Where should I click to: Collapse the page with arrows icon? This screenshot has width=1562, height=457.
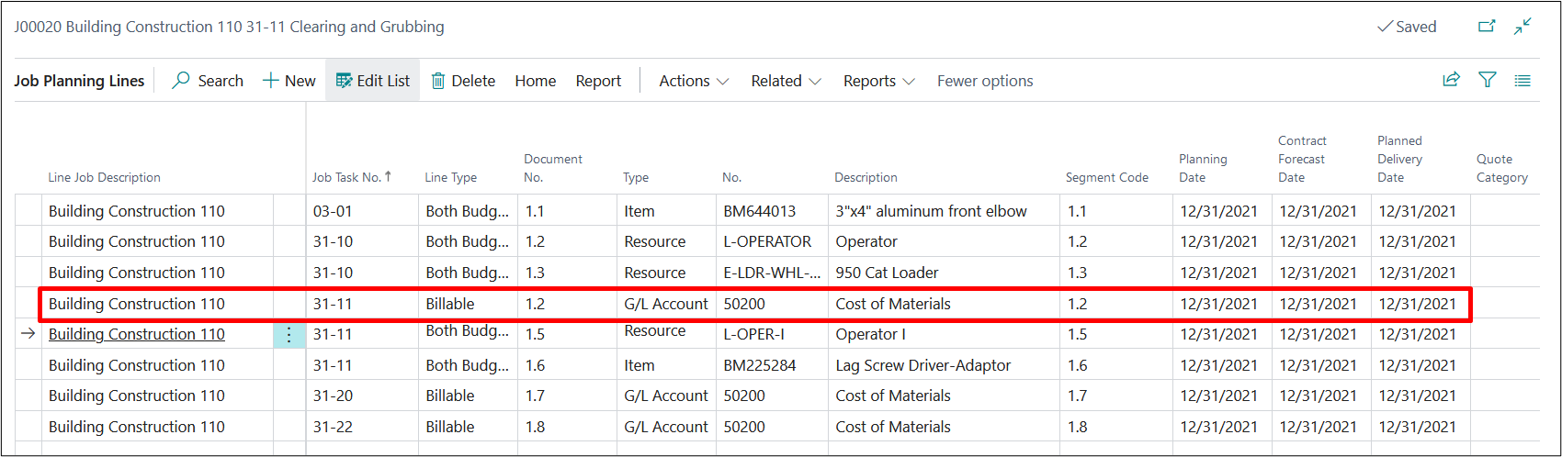[1523, 27]
